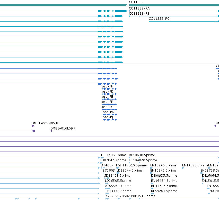Select the EN16246.5prime EST
This screenshot has width=219, height=200.
(x=163, y=165)
